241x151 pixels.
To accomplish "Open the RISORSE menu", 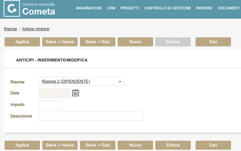I will click(204, 8).
